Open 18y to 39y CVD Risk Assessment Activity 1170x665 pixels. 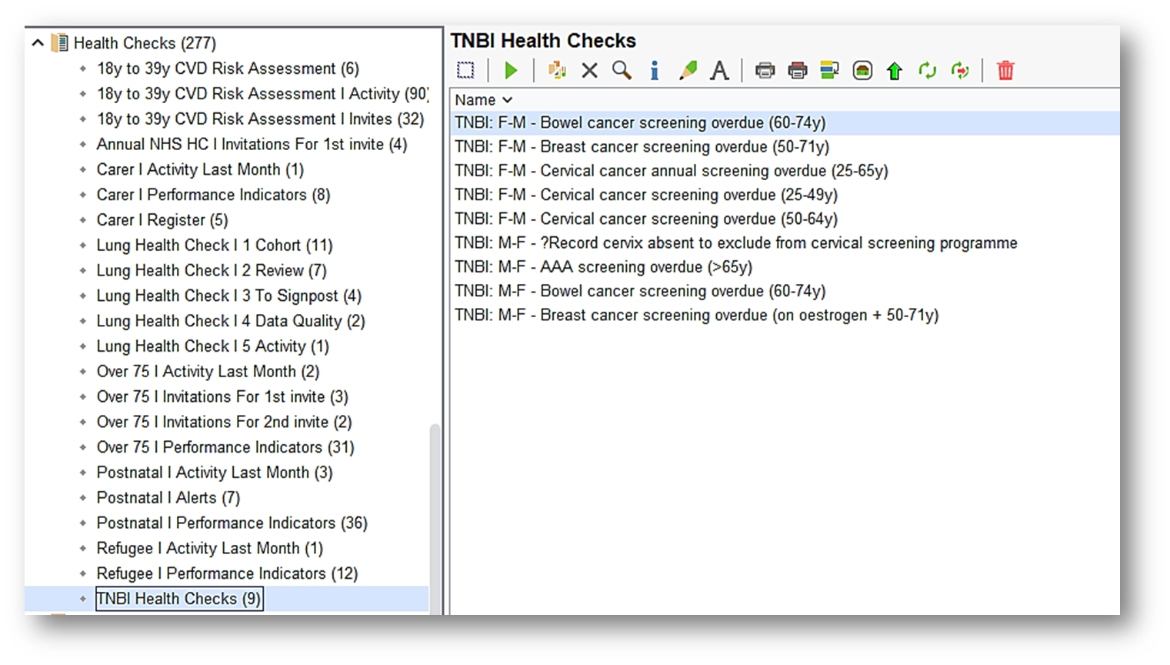click(262, 94)
